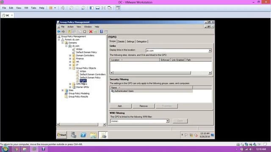
Task: Click the guest Start button
Action: 62,135
